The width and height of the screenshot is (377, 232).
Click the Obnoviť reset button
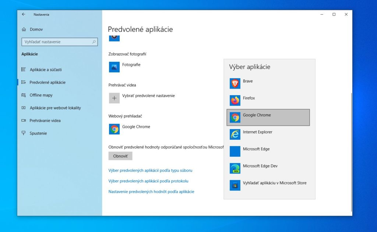(120, 156)
